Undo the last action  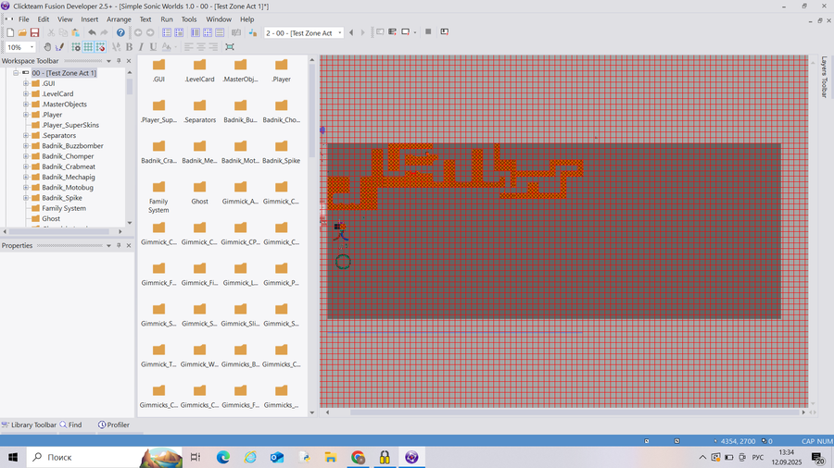(x=92, y=33)
